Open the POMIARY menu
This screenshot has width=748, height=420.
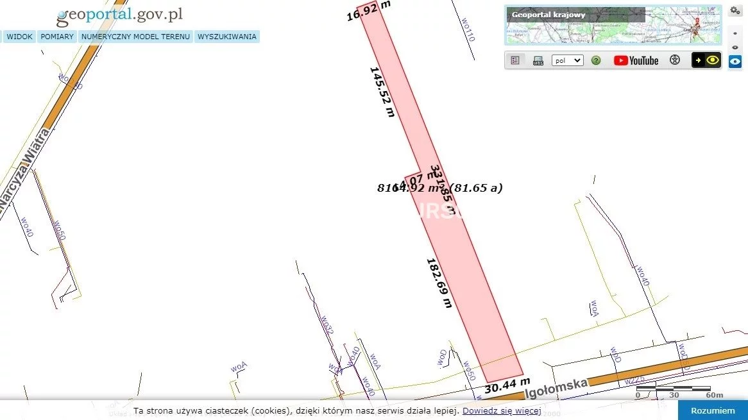click(57, 37)
